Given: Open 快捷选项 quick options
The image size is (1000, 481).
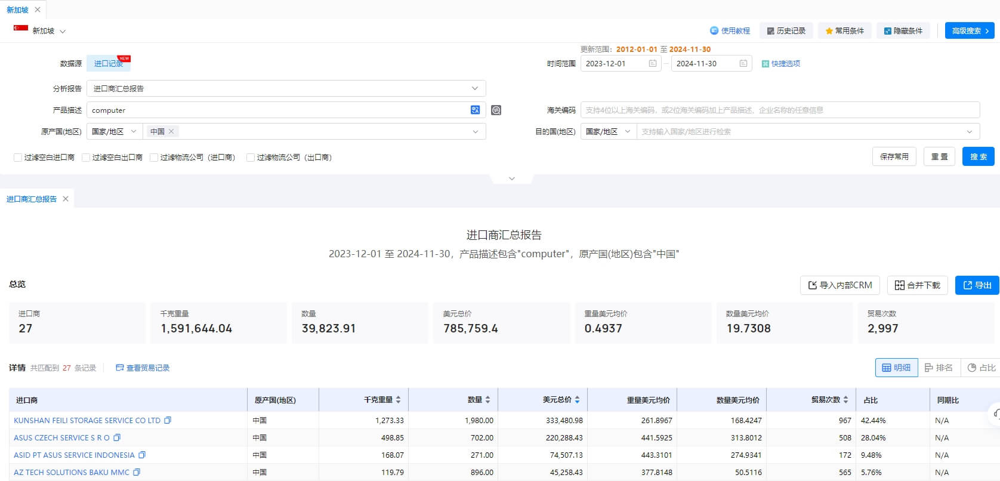Looking at the screenshot, I should tap(781, 63).
